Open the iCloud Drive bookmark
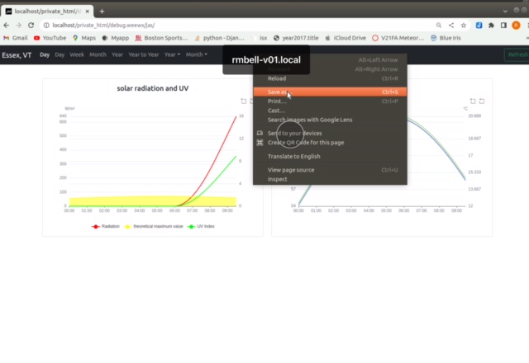Screen dimensions: 529x363 pos(346,38)
